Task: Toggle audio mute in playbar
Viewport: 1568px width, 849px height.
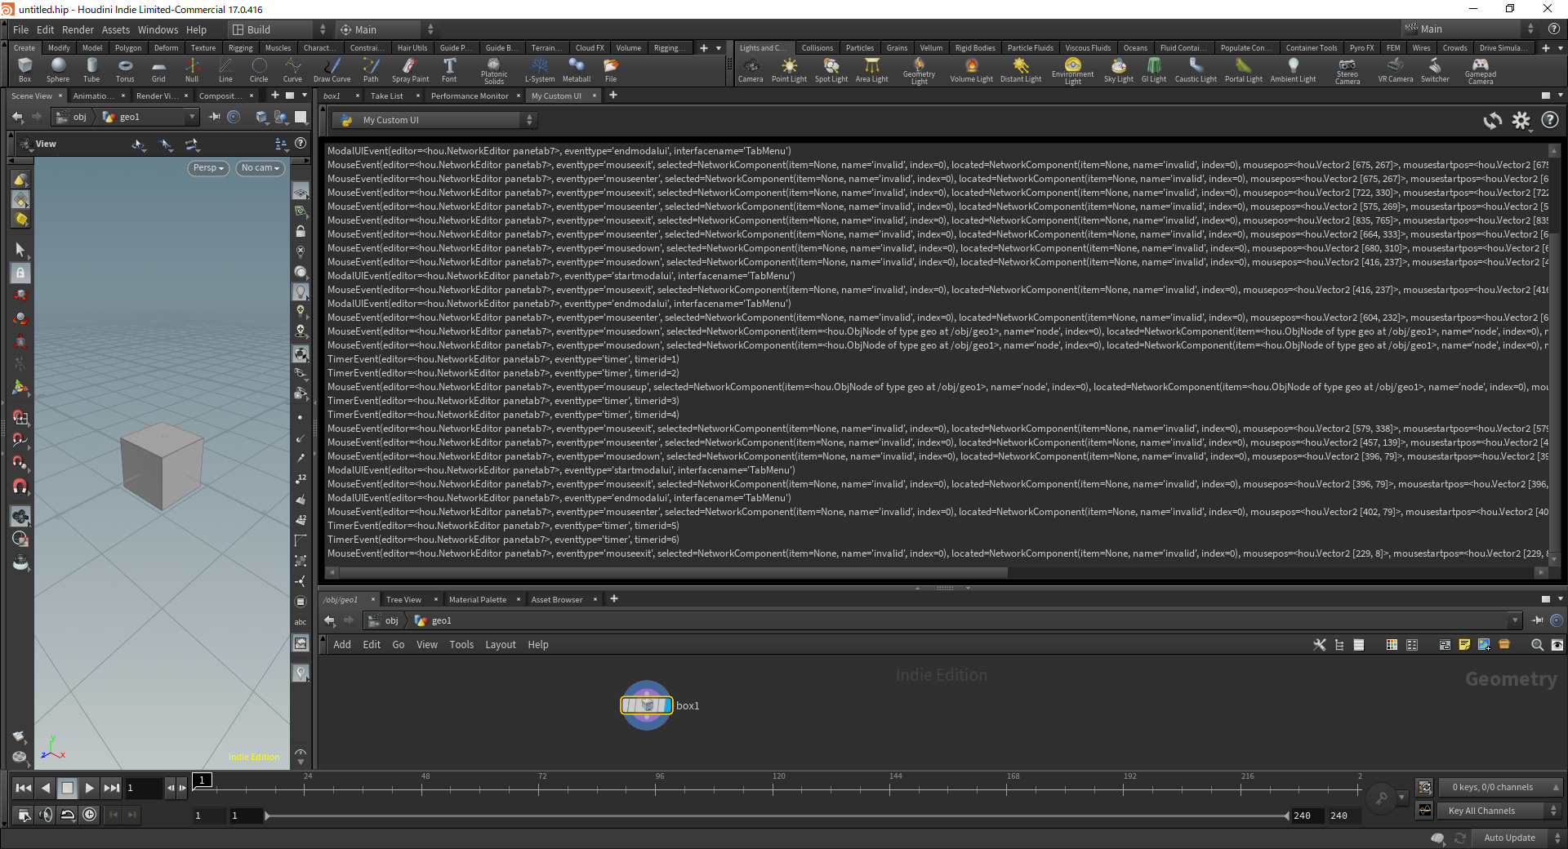Action: (46, 814)
